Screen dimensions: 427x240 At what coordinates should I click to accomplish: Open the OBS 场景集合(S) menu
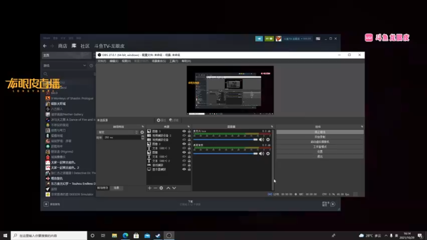click(x=159, y=61)
